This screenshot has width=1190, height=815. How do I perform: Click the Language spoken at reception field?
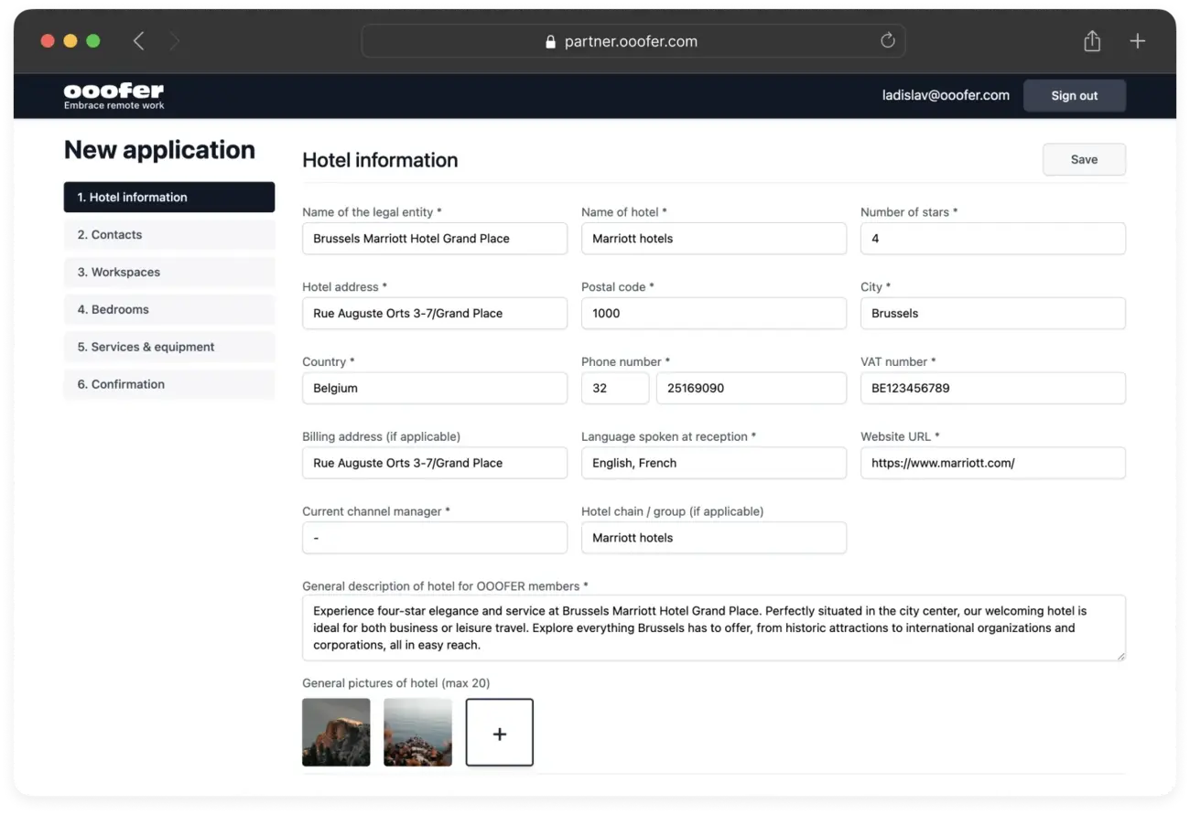(714, 463)
